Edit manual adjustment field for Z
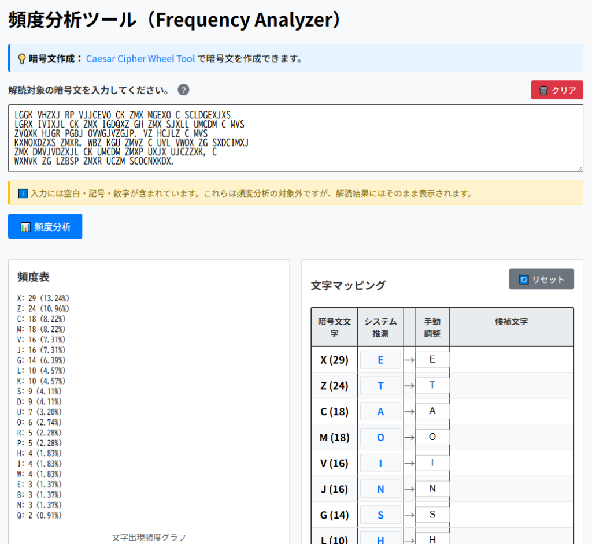The width and height of the screenshot is (592, 544). coord(432,386)
